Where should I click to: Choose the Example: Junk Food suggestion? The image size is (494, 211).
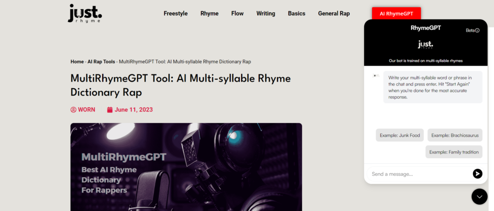(400, 135)
